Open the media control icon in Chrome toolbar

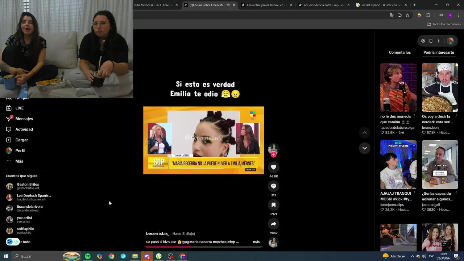pyautogui.click(x=441, y=15)
